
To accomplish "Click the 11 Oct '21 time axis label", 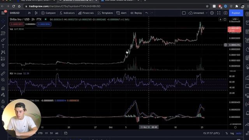I will [x=149, y=127].
